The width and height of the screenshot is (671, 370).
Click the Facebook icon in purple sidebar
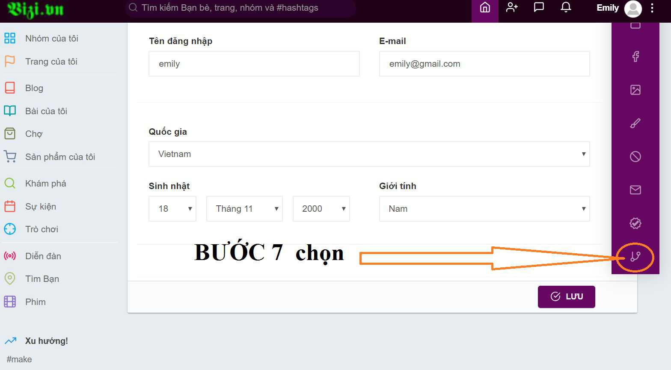point(635,56)
